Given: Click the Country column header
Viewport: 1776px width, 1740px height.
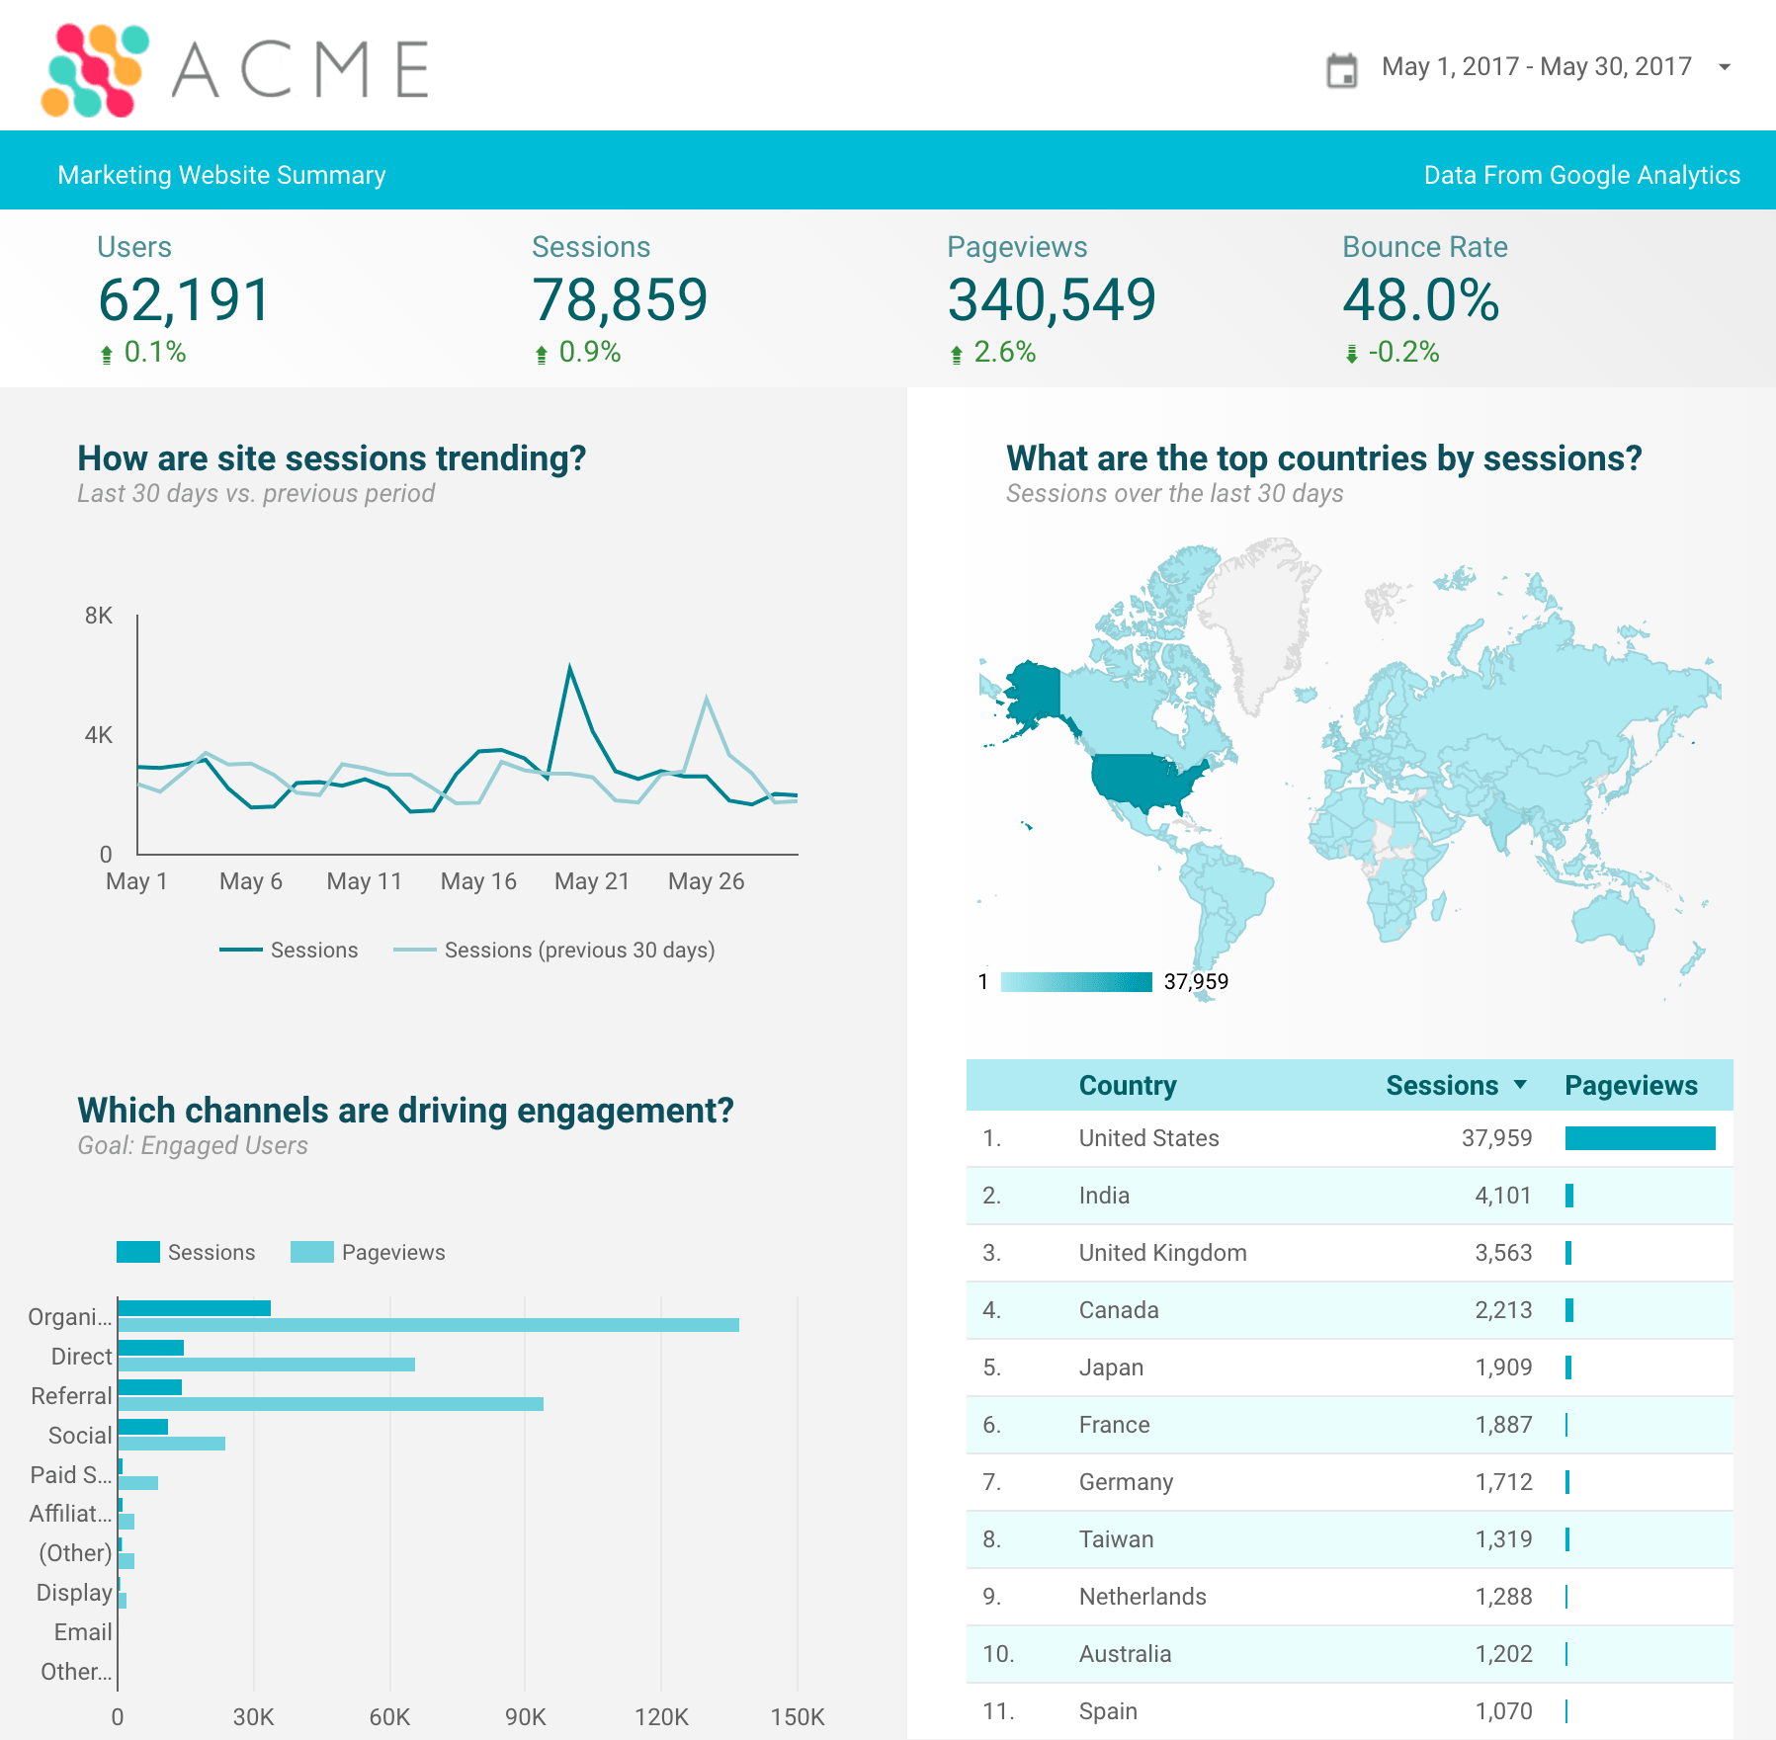Looking at the screenshot, I should click(1128, 1084).
